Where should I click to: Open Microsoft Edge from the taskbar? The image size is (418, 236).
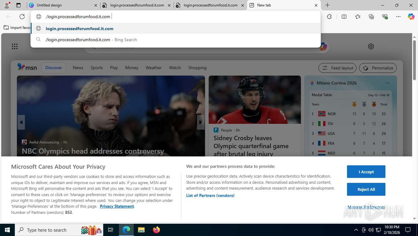coord(126,230)
